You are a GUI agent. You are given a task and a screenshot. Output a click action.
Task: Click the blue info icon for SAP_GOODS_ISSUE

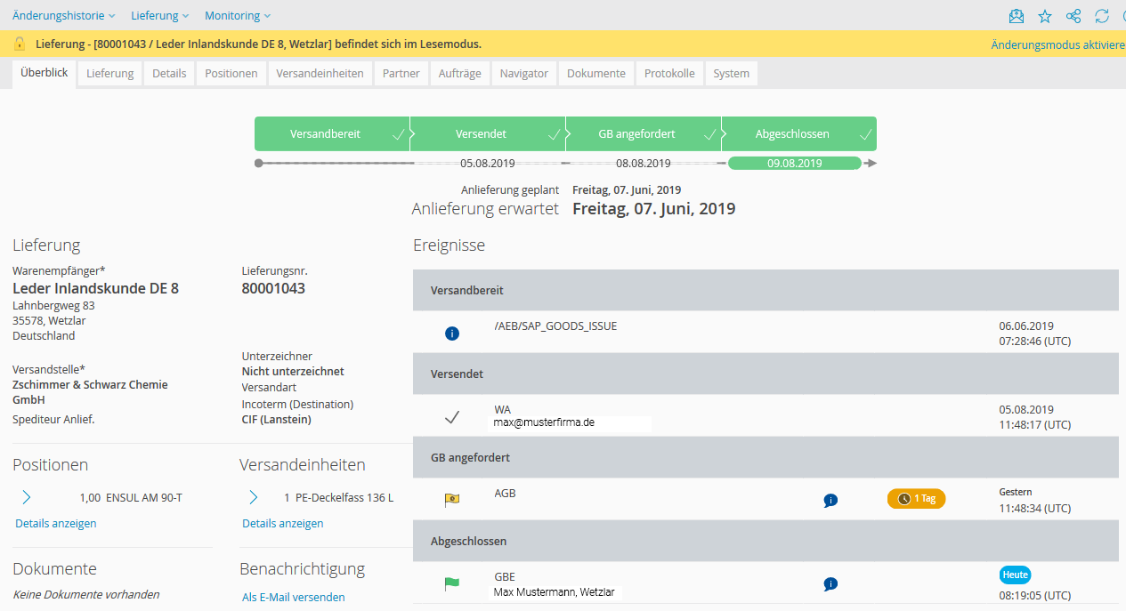[x=452, y=333]
